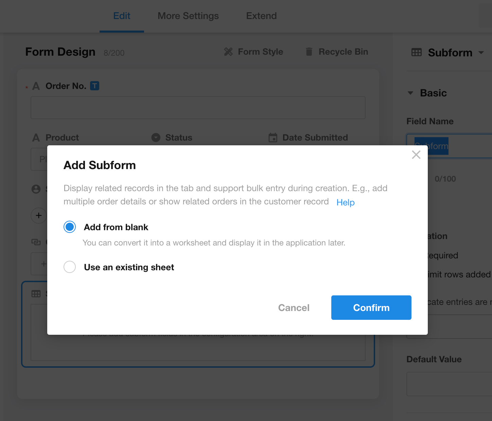Click the Recycle Bin trash icon
Viewport: 492px width, 421px height.
click(309, 52)
